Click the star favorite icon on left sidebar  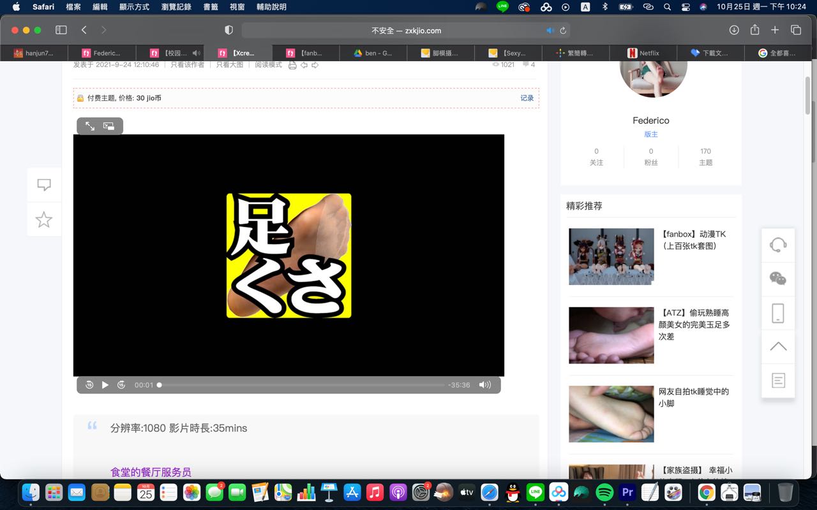pos(43,219)
